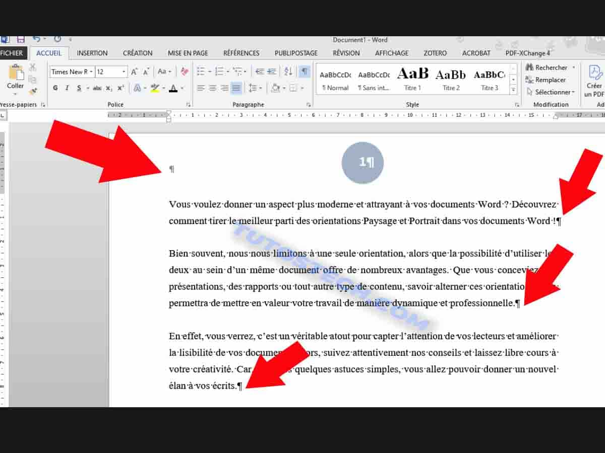Open the Police dialog launcher
The image size is (605, 453).
click(189, 105)
